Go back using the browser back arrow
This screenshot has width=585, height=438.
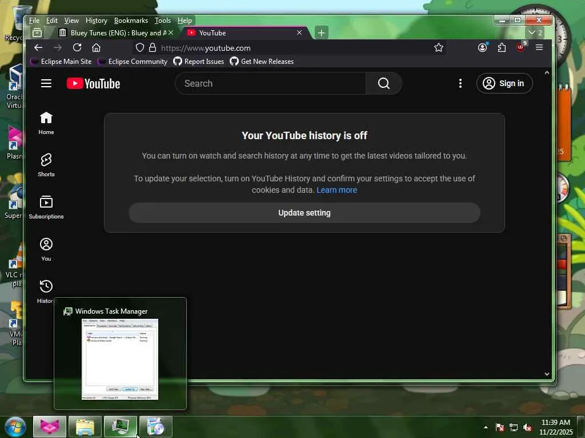[x=38, y=48]
